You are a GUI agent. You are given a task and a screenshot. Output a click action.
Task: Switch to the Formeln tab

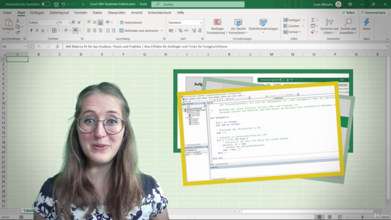pyautogui.click(x=81, y=12)
